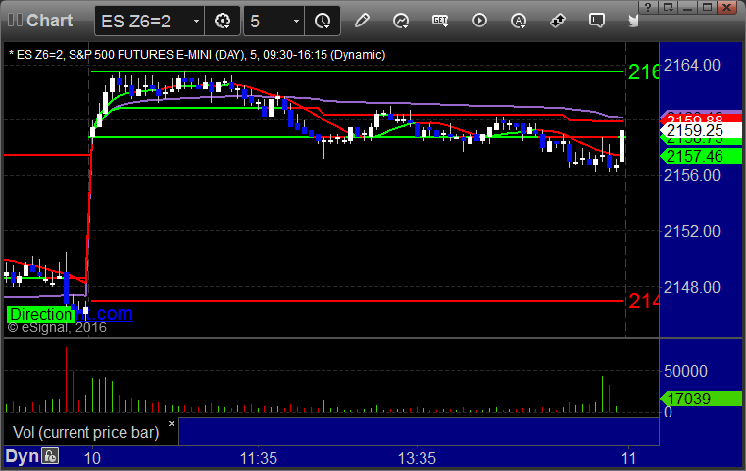Viewport: 746px width, 471px height.
Task: Click the Dyn time template label
Action: (x=23, y=456)
